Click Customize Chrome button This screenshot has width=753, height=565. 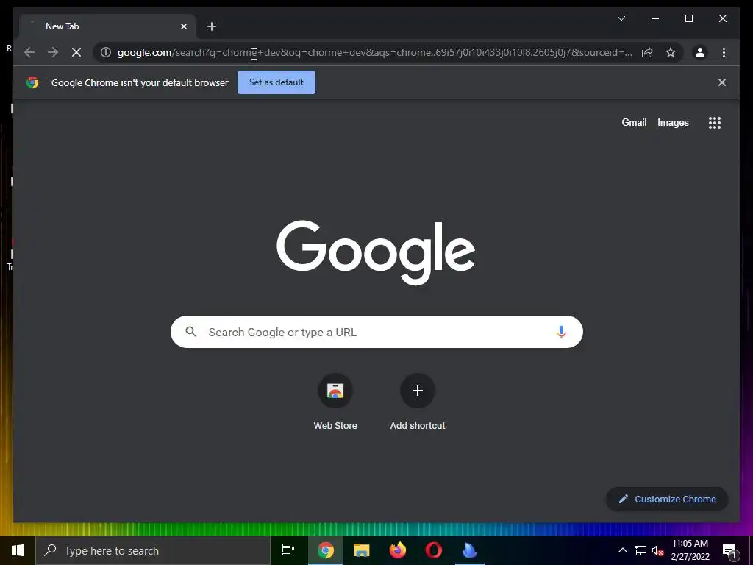667,500
